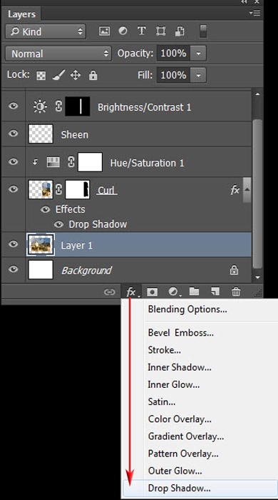Open the Normal blend mode dropdown
Image resolution: width=278 pixels, height=500 pixels.
58,54
